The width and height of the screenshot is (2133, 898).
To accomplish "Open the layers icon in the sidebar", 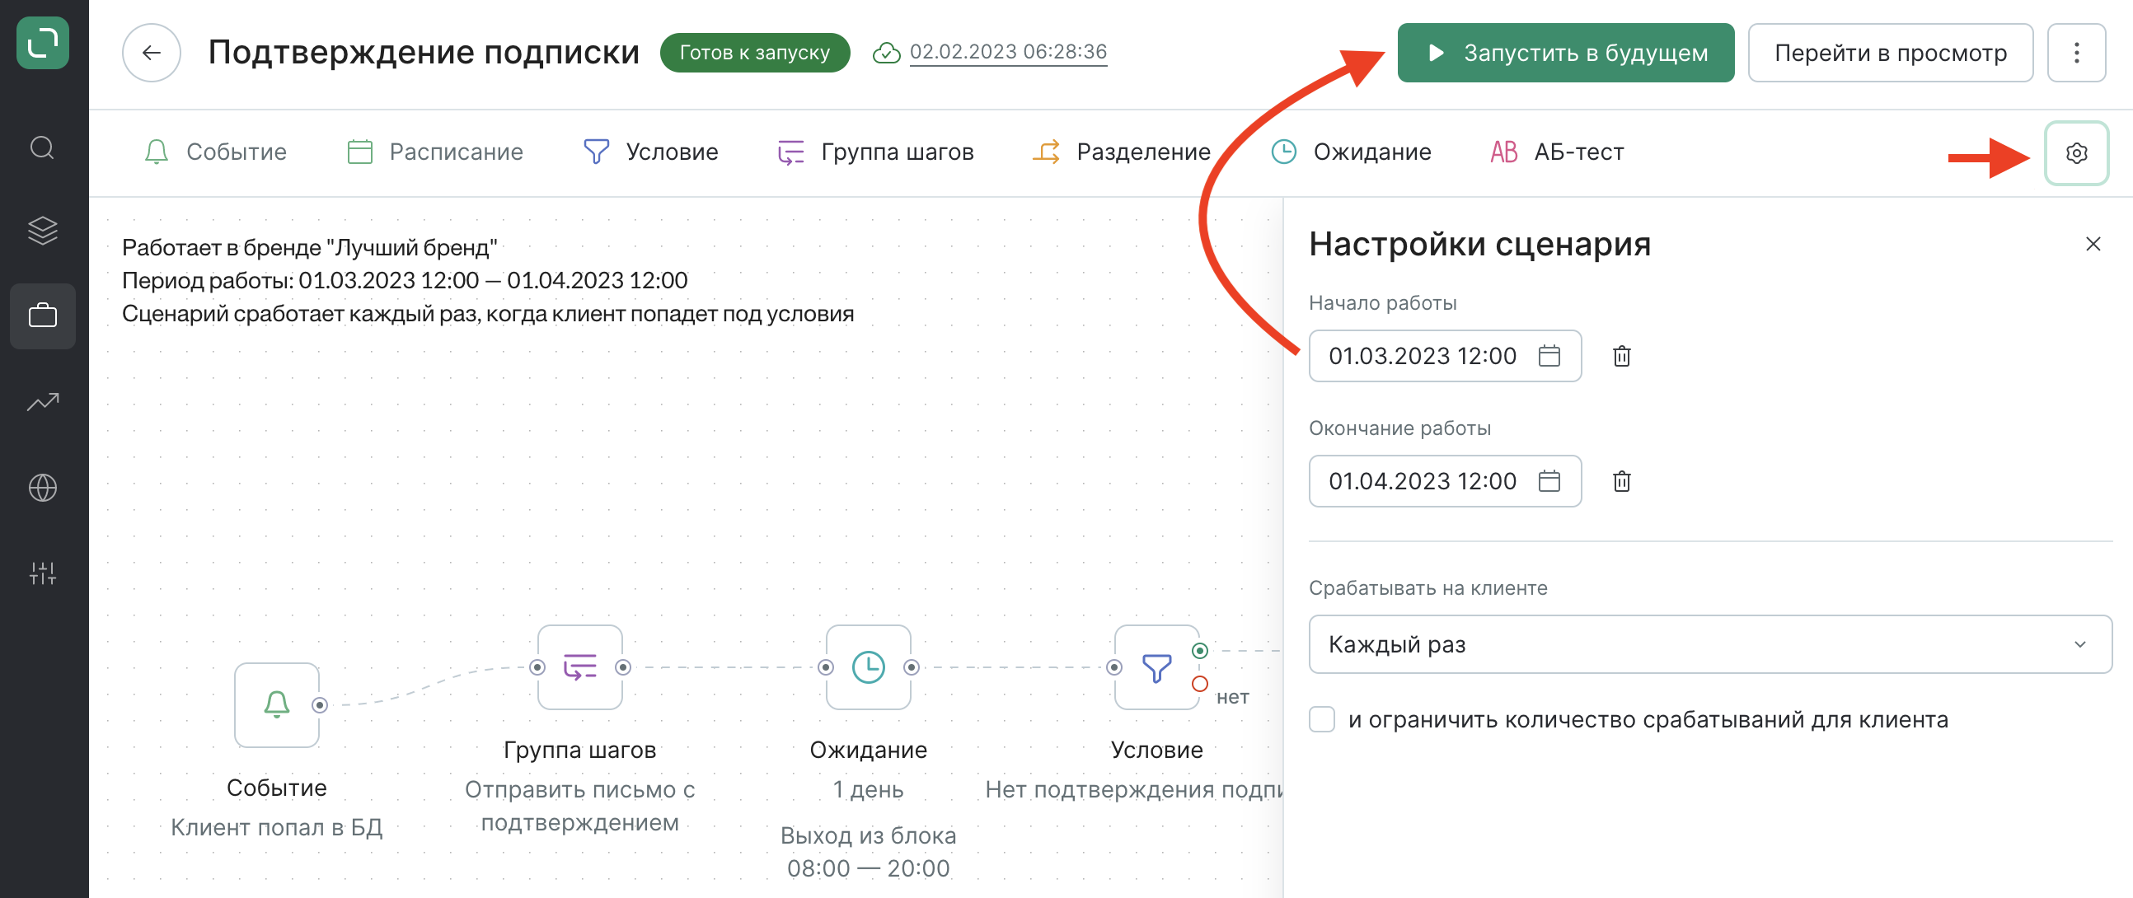I will (42, 231).
